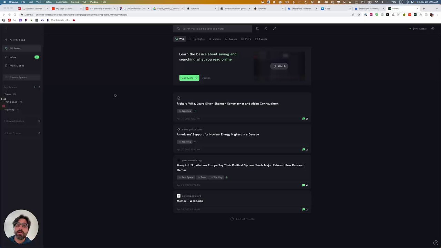Viewport: 441px width, 248px height.
Task: Open the Chrome profile avatar
Action: coord(432,15)
